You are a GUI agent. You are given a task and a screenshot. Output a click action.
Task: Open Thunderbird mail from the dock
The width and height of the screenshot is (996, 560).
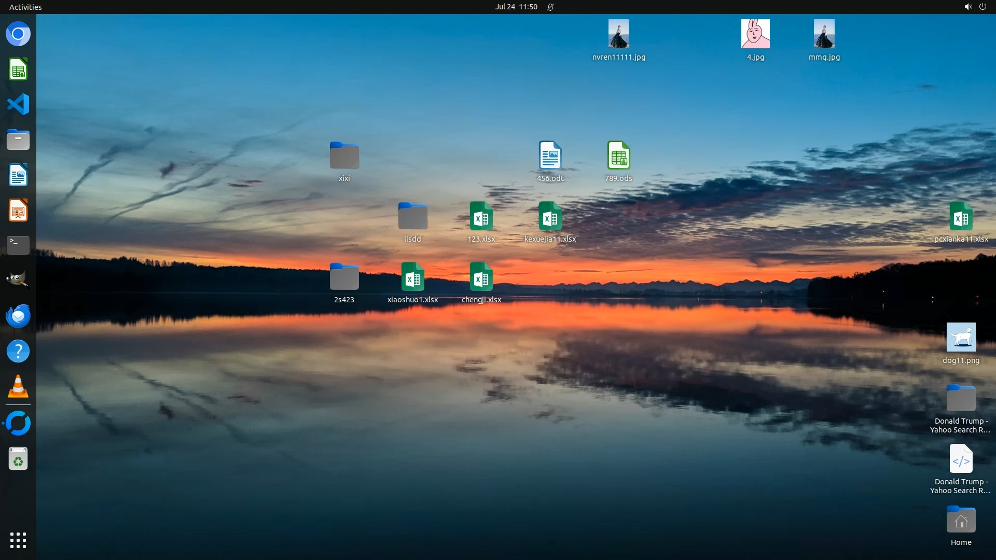(18, 316)
